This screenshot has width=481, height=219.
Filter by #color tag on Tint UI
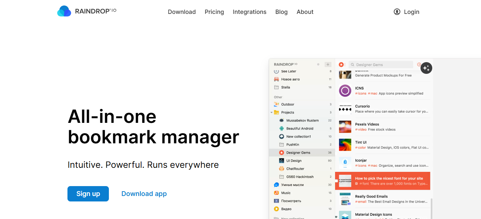coord(360,148)
